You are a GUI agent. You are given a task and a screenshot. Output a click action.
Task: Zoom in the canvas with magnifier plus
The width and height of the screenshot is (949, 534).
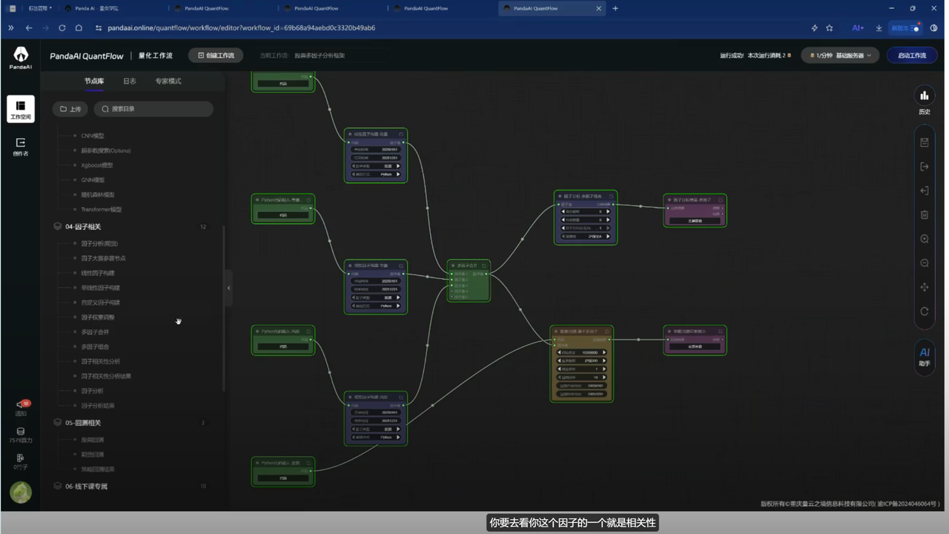(924, 239)
